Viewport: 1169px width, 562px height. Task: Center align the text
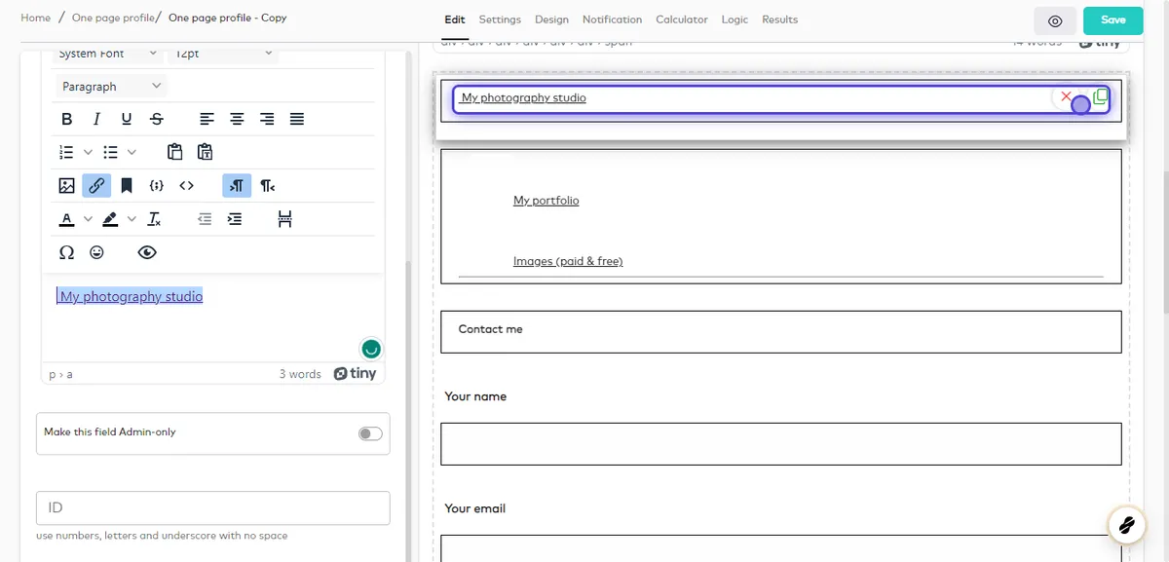(237, 119)
